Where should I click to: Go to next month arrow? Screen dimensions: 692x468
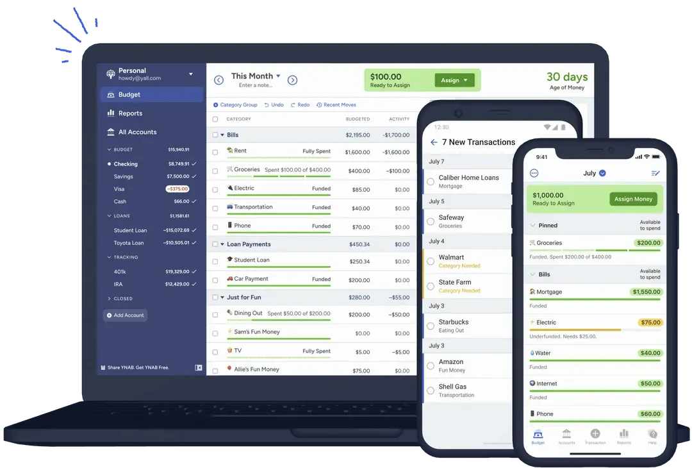pos(292,80)
